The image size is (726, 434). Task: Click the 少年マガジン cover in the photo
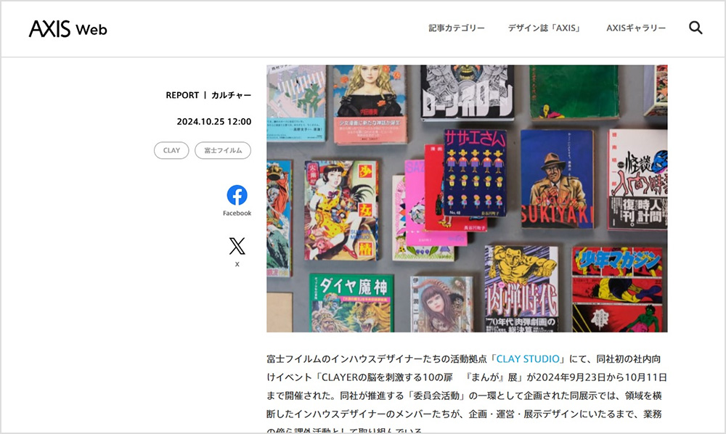(619, 290)
